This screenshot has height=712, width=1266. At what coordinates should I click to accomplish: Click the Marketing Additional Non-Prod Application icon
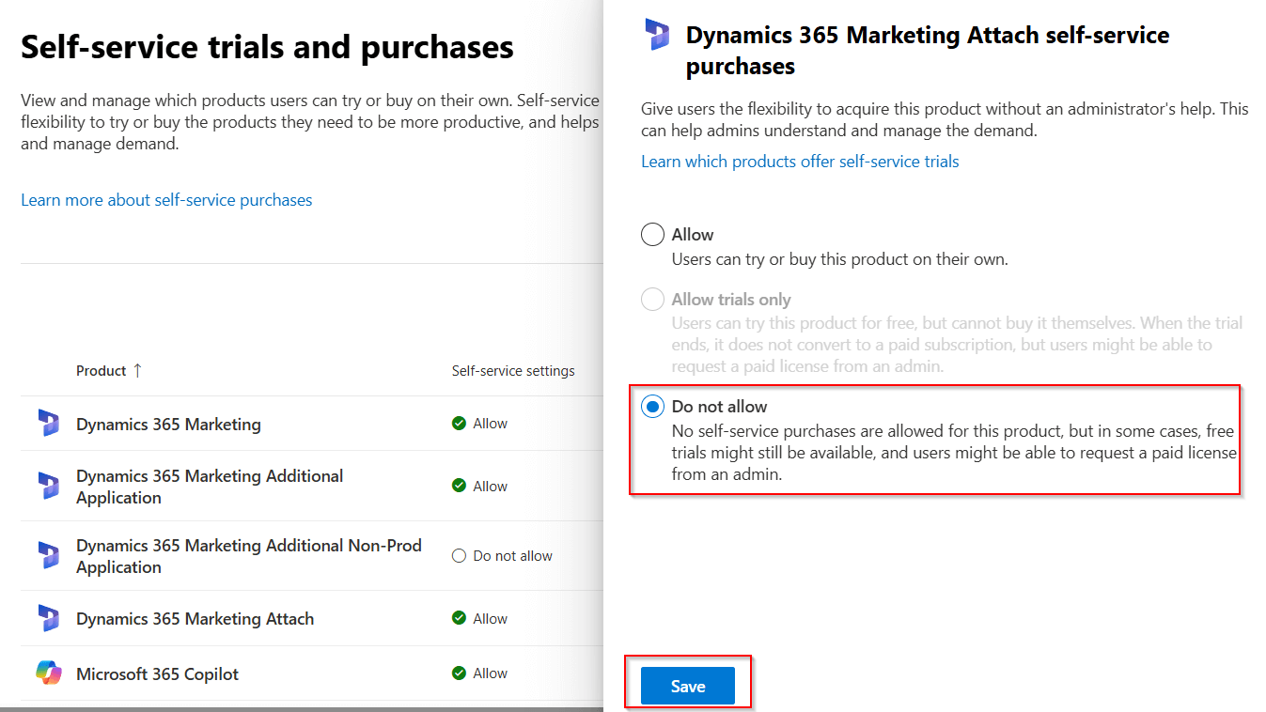pos(48,555)
